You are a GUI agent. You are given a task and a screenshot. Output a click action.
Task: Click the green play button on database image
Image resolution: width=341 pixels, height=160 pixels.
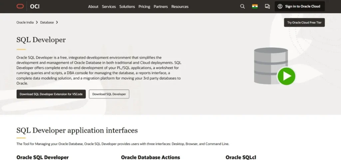coord(286,76)
